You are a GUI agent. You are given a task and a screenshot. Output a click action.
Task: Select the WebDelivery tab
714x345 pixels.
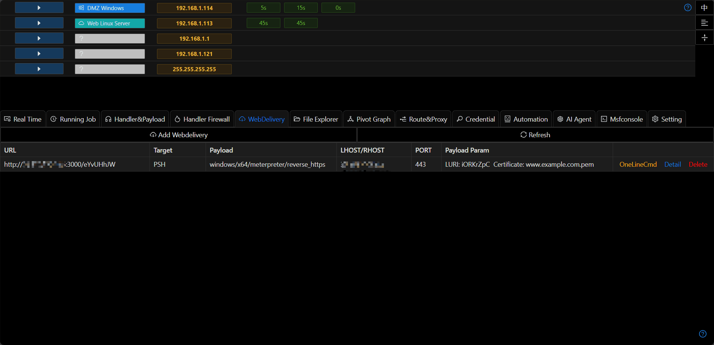(262, 119)
